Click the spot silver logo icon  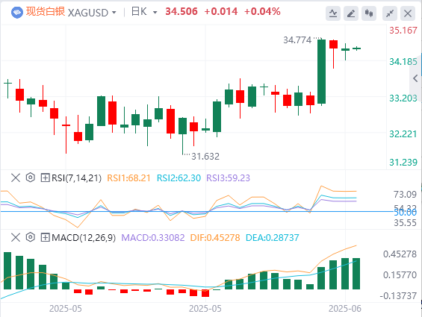point(17,13)
